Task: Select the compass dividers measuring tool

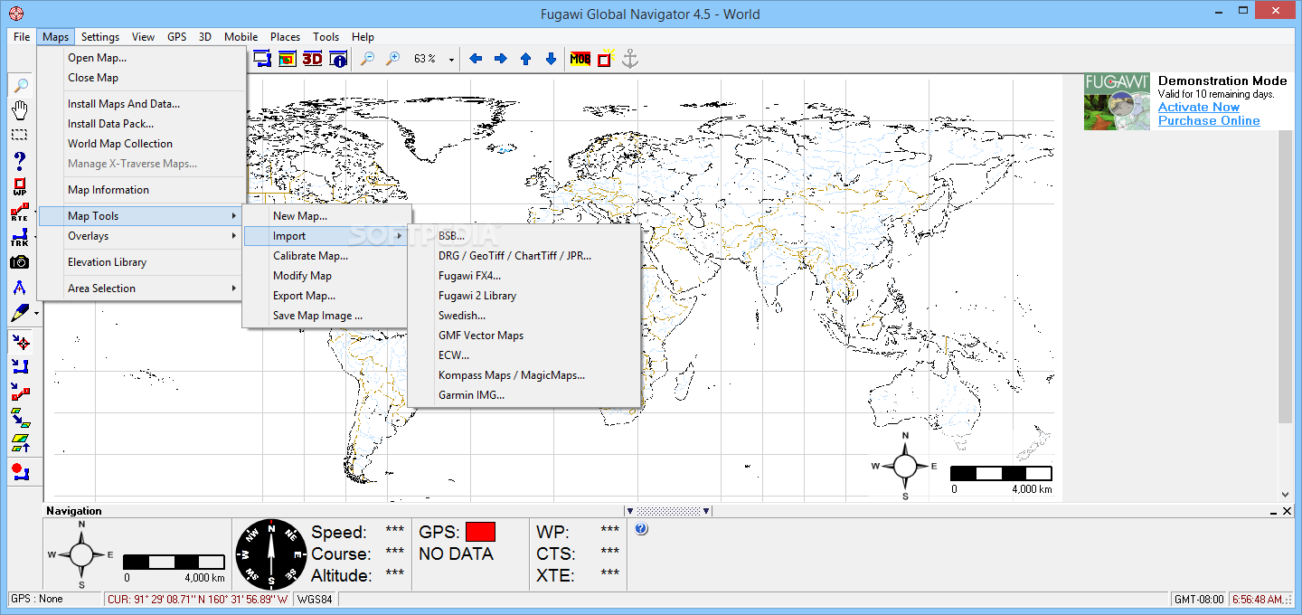Action: click(x=20, y=289)
